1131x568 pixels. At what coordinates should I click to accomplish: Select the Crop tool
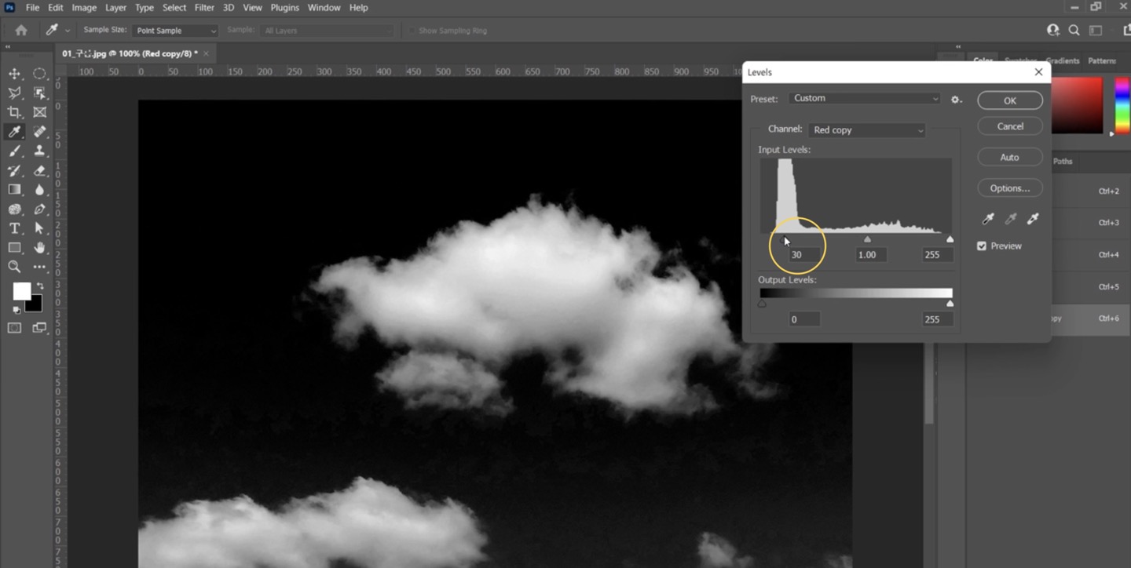tap(14, 112)
